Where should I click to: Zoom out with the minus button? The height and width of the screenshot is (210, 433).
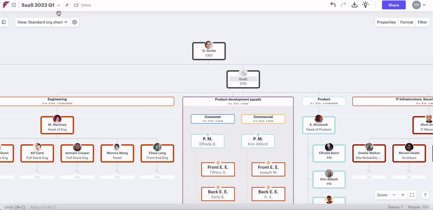pyautogui.click(x=394, y=195)
